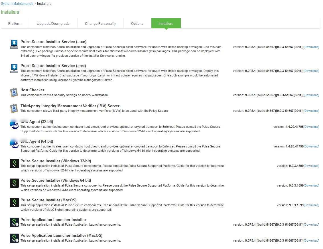Image resolution: width=323 pixels, height=249 pixels.
Task: Switch to the Platform tab
Action: (x=15, y=24)
